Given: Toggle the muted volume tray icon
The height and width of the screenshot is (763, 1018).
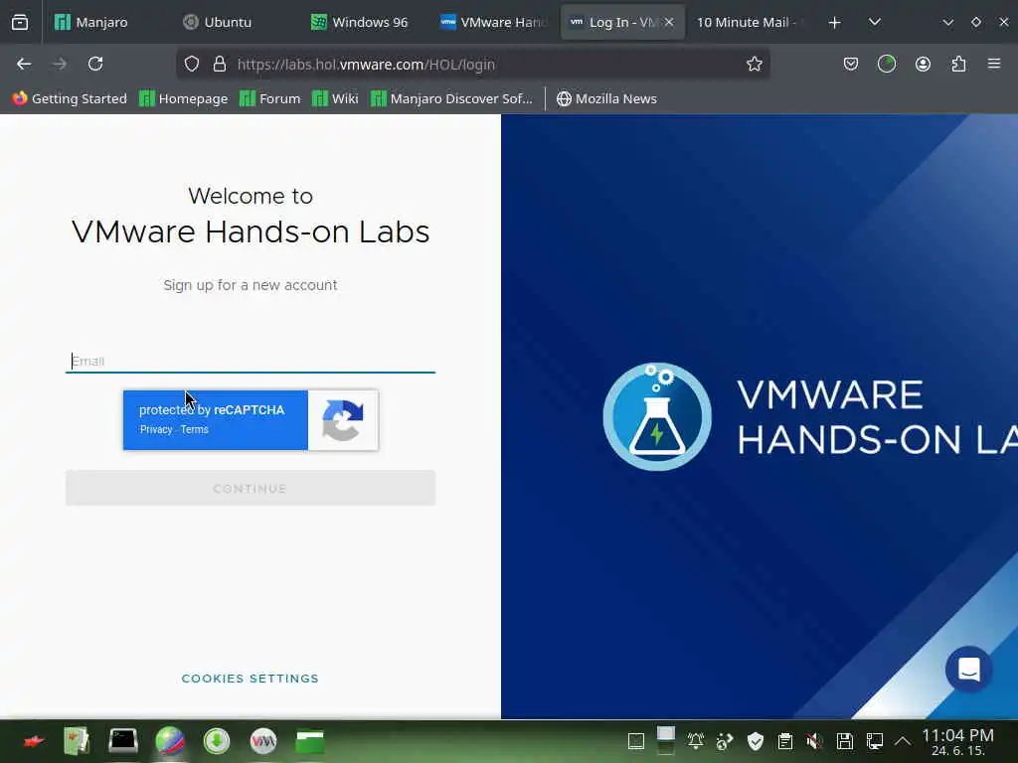Looking at the screenshot, I should click(x=814, y=741).
